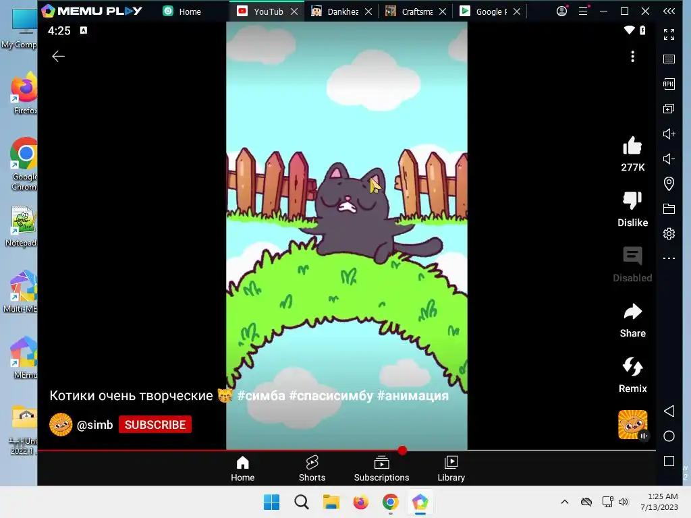Subscribe to the @simb channel
The width and height of the screenshot is (691, 518).
pos(155,425)
